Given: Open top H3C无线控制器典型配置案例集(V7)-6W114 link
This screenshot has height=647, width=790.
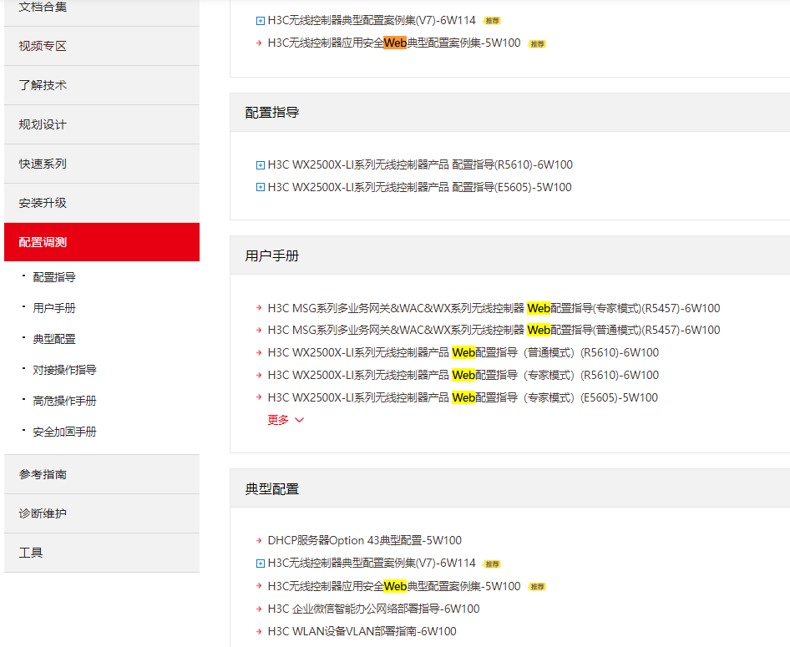Looking at the screenshot, I should [372, 21].
